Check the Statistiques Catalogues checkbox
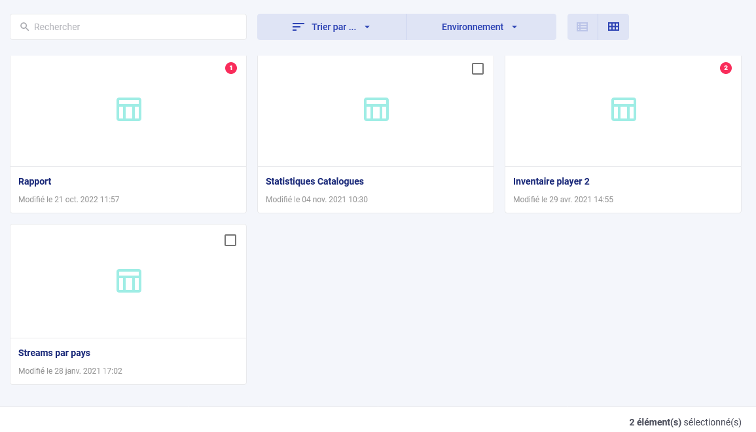 [478, 68]
